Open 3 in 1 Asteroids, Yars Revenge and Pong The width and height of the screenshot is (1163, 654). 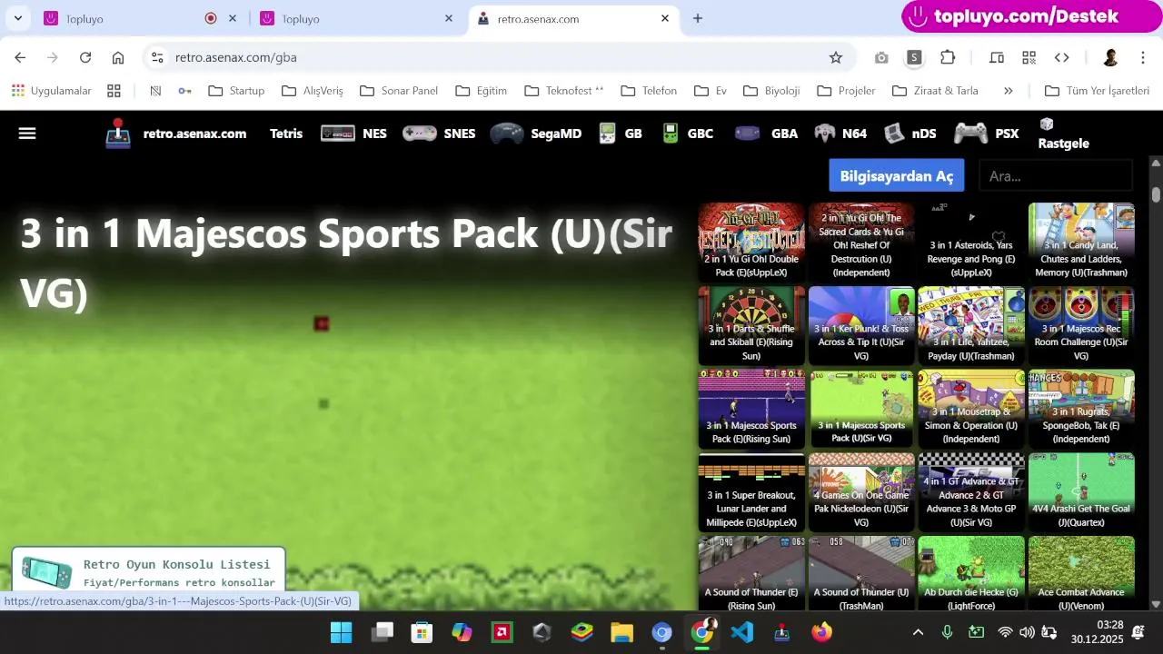point(971,242)
